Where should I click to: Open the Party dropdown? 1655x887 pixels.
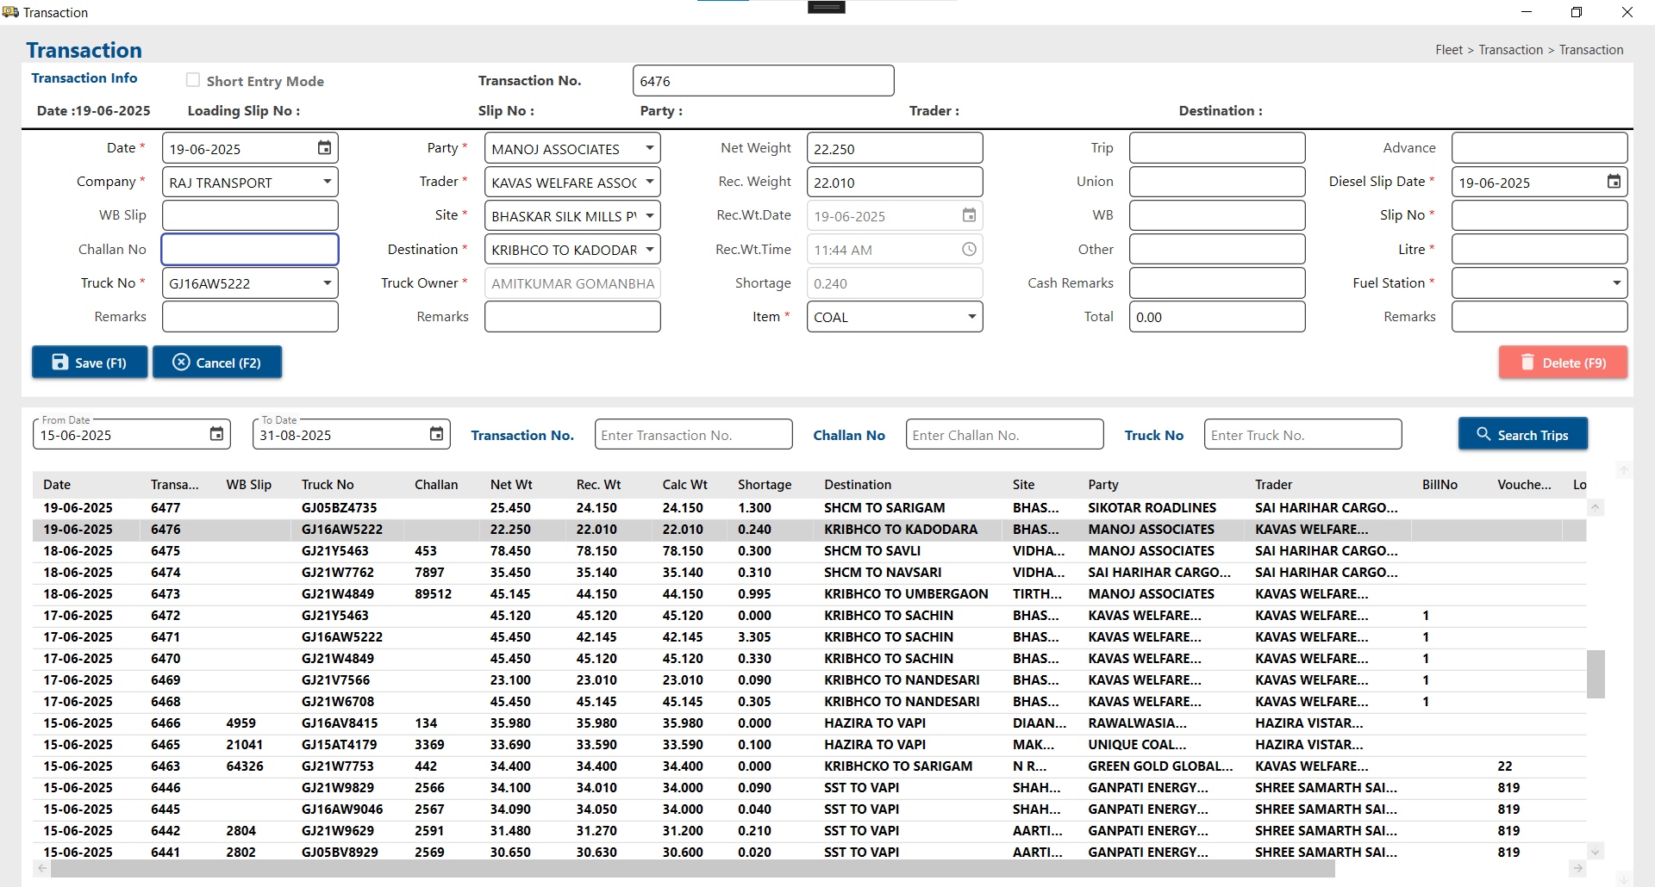click(x=649, y=148)
